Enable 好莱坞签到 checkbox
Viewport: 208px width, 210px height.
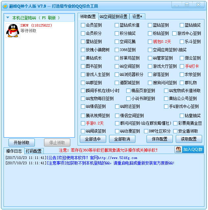[117, 58]
